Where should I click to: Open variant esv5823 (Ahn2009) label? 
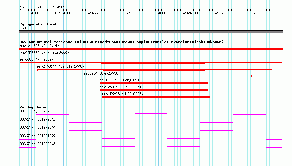[36, 59]
